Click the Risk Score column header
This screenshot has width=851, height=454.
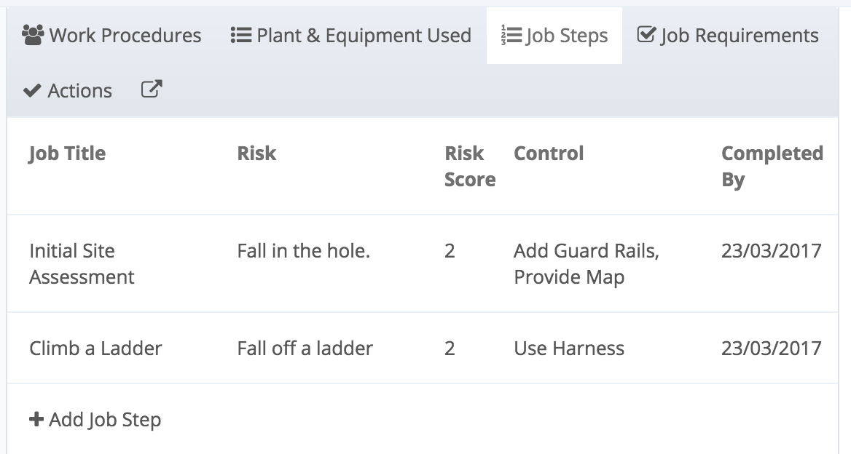click(x=469, y=166)
